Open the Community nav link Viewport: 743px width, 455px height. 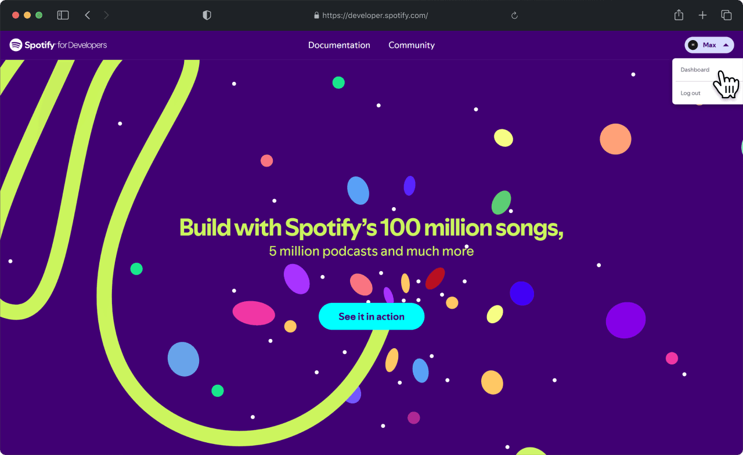click(412, 45)
